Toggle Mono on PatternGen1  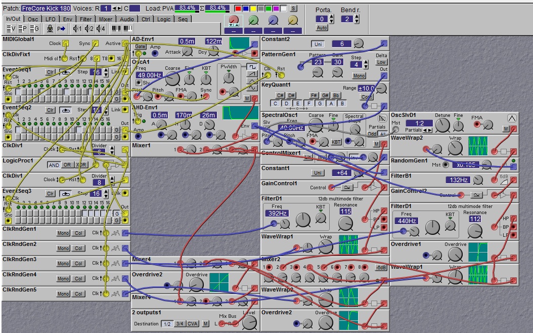pyautogui.click(x=359, y=75)
